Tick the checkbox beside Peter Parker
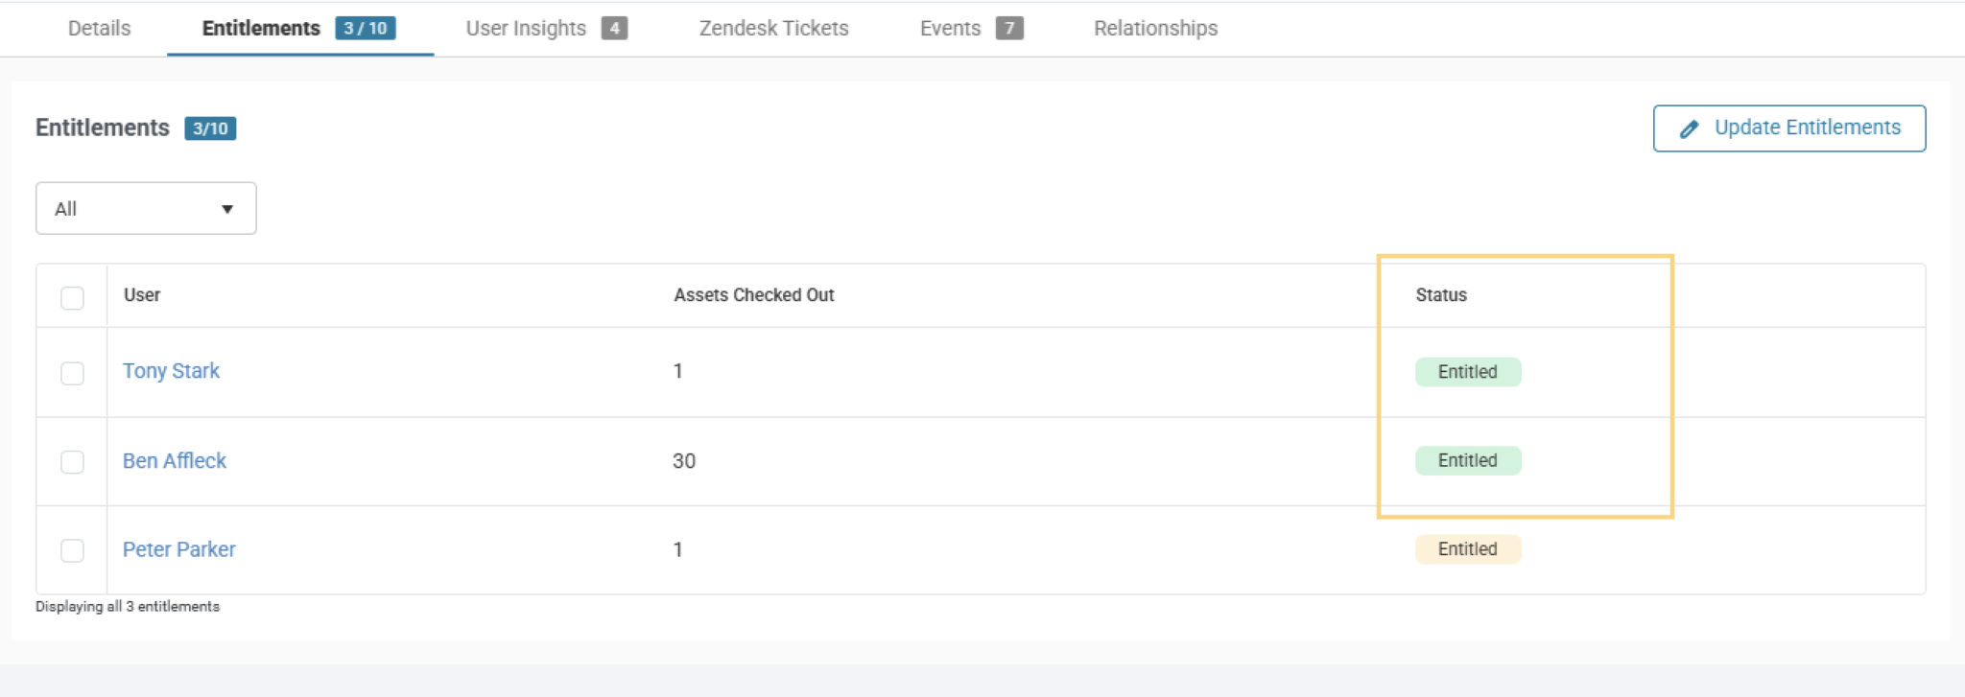1965x697 pixels. click(72, 550)
